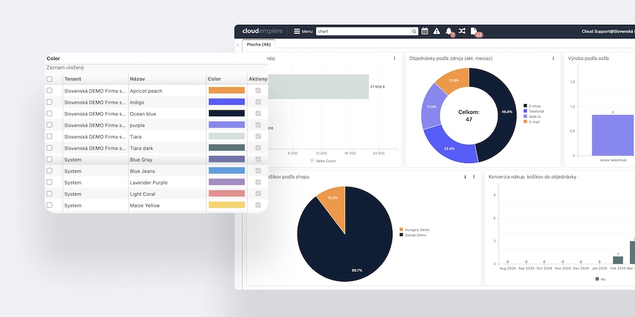This screenshot has width=635, height=317.
Task: Open the calendar icon in top toolbar
Action: [x=425, y=31]
